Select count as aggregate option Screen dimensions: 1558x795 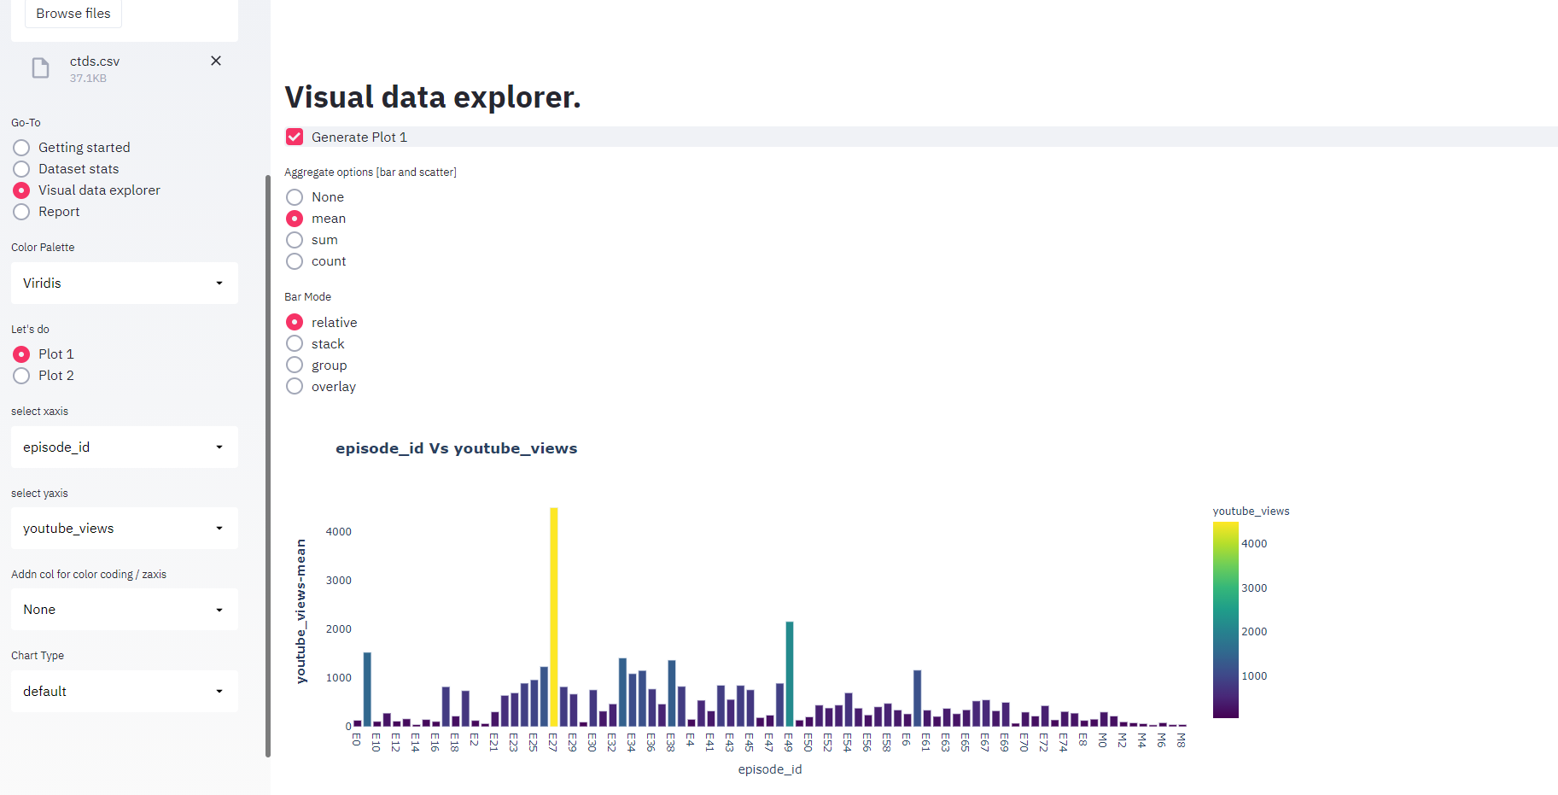coord(295,261)
